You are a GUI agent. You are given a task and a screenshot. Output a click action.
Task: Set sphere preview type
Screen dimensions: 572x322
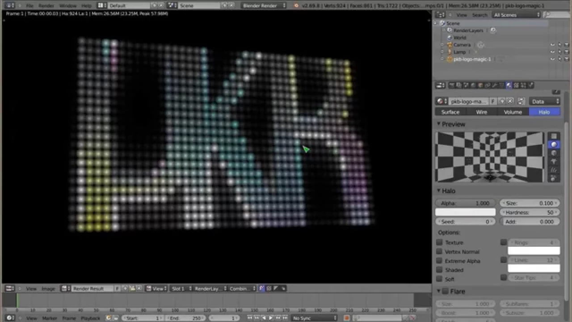[x=554, y=144]
